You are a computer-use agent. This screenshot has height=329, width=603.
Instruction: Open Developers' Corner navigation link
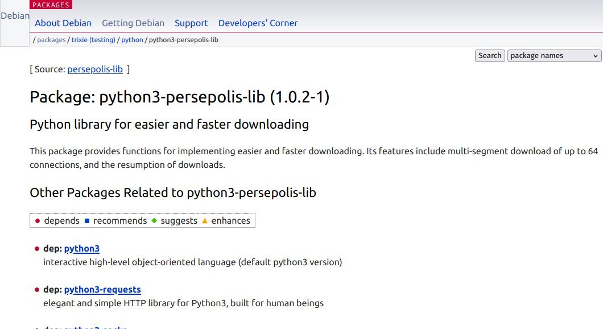point(258,23)
